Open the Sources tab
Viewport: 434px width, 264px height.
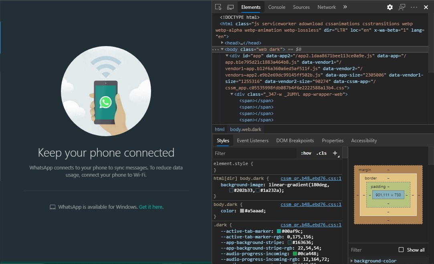tap(301, 7)
